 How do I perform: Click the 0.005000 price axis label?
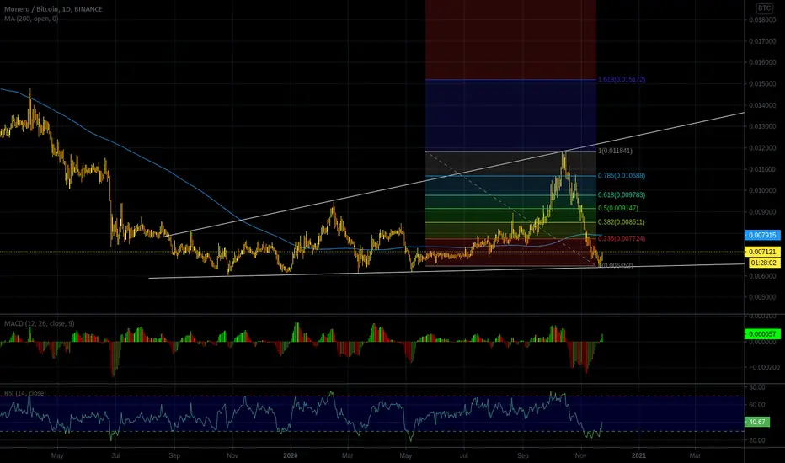point(762,297)
